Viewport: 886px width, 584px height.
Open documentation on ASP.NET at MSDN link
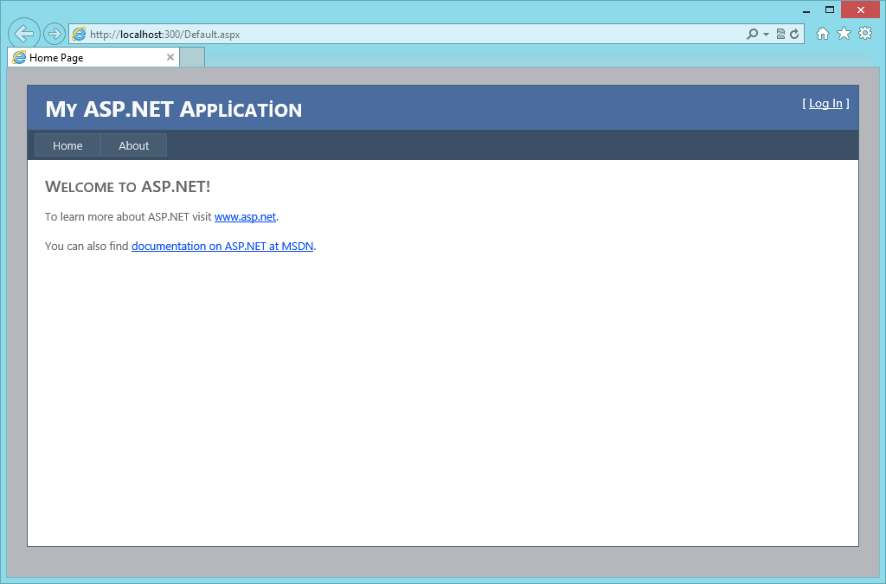pyautogui.click(x=222, y=247)
